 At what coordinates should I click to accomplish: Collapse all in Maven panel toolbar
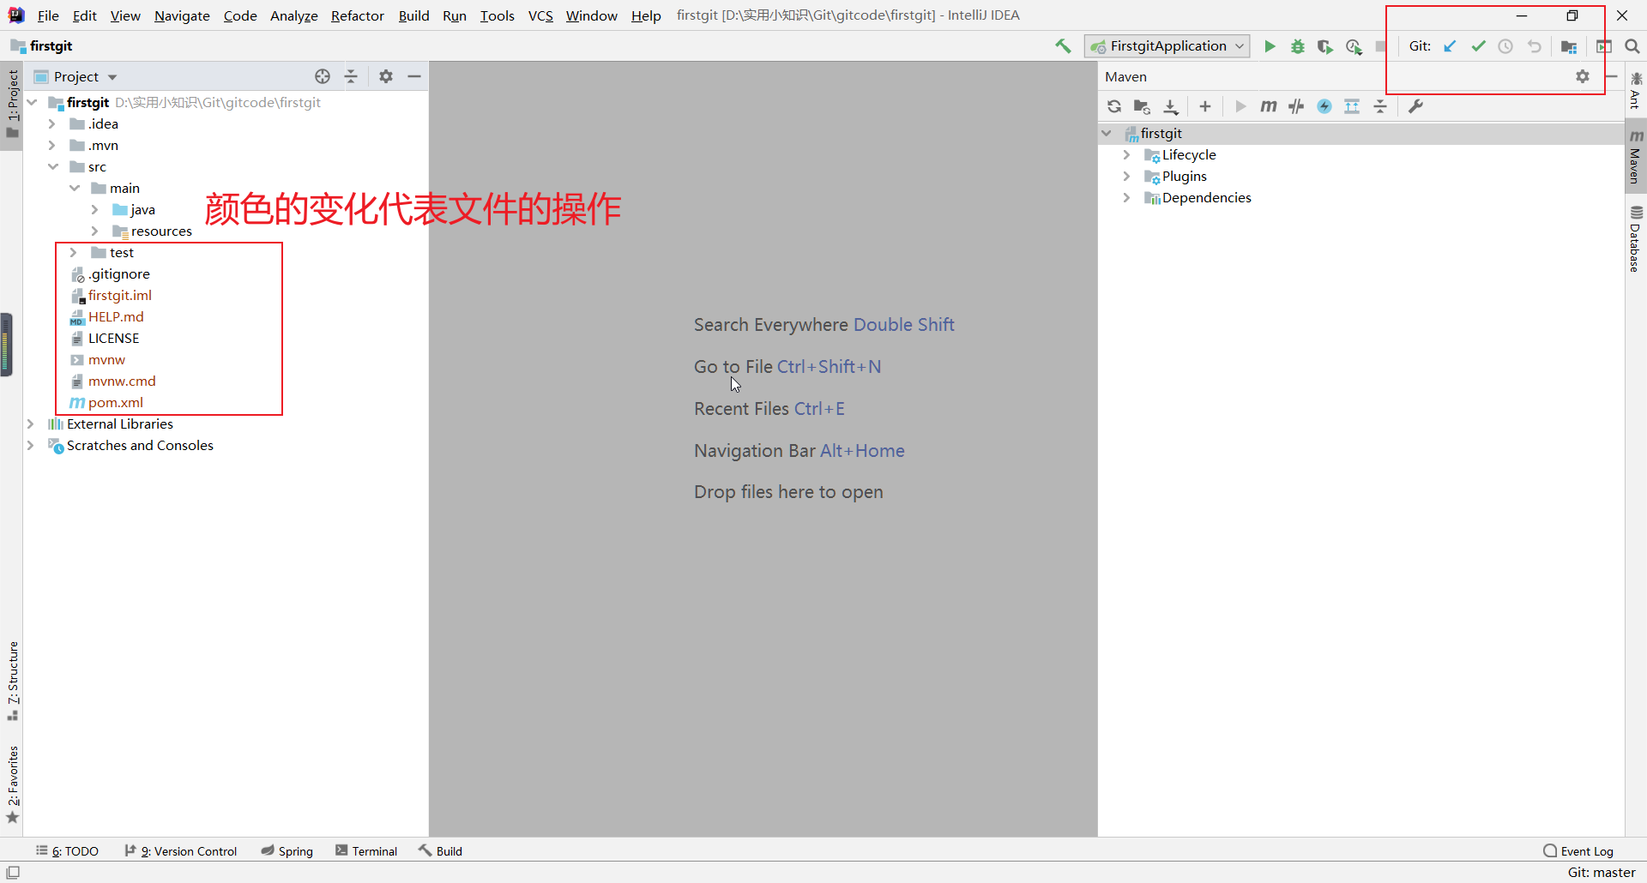1380,106
